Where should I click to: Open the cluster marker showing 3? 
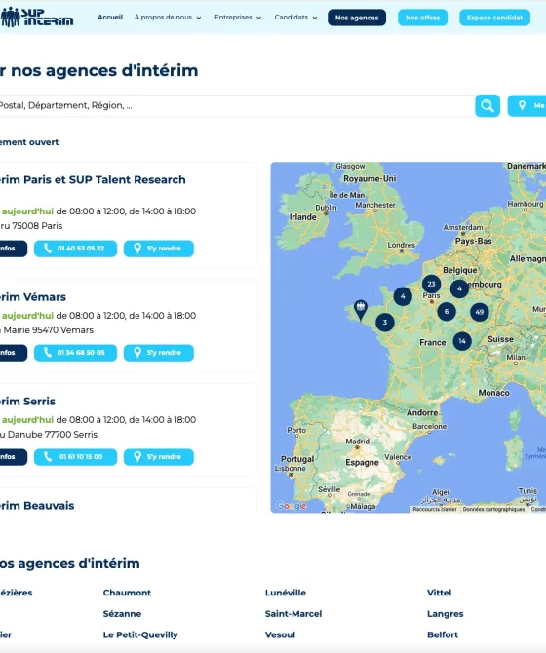pyautogui.click(x=385, y=323)
